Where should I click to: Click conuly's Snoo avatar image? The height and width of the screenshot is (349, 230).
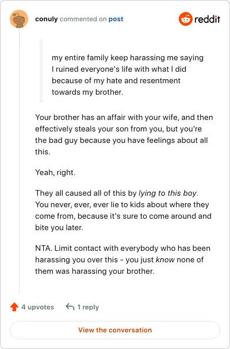click(x=19, y=19)
